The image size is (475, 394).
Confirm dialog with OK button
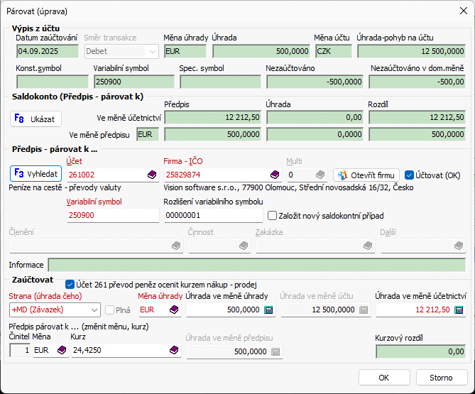pos(384,378)
